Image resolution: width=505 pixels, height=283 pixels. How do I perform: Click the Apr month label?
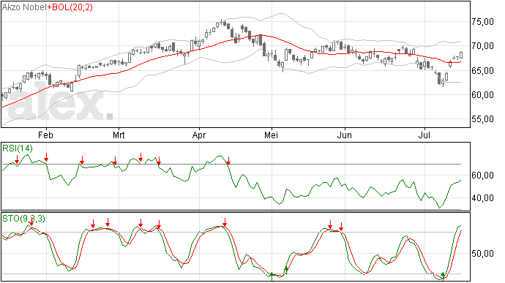coord(199,135)
